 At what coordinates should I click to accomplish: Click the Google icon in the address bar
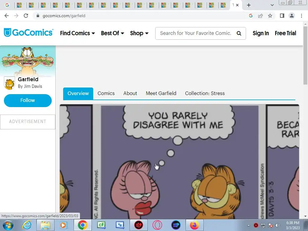click(251, 16)
